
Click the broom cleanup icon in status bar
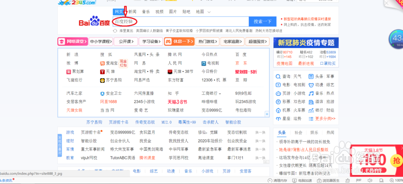[x=348, y=180]
